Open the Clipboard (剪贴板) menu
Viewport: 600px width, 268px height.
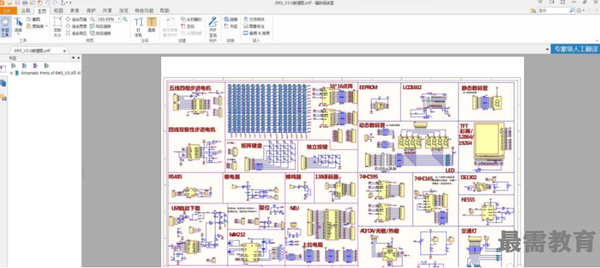(37, 26)
